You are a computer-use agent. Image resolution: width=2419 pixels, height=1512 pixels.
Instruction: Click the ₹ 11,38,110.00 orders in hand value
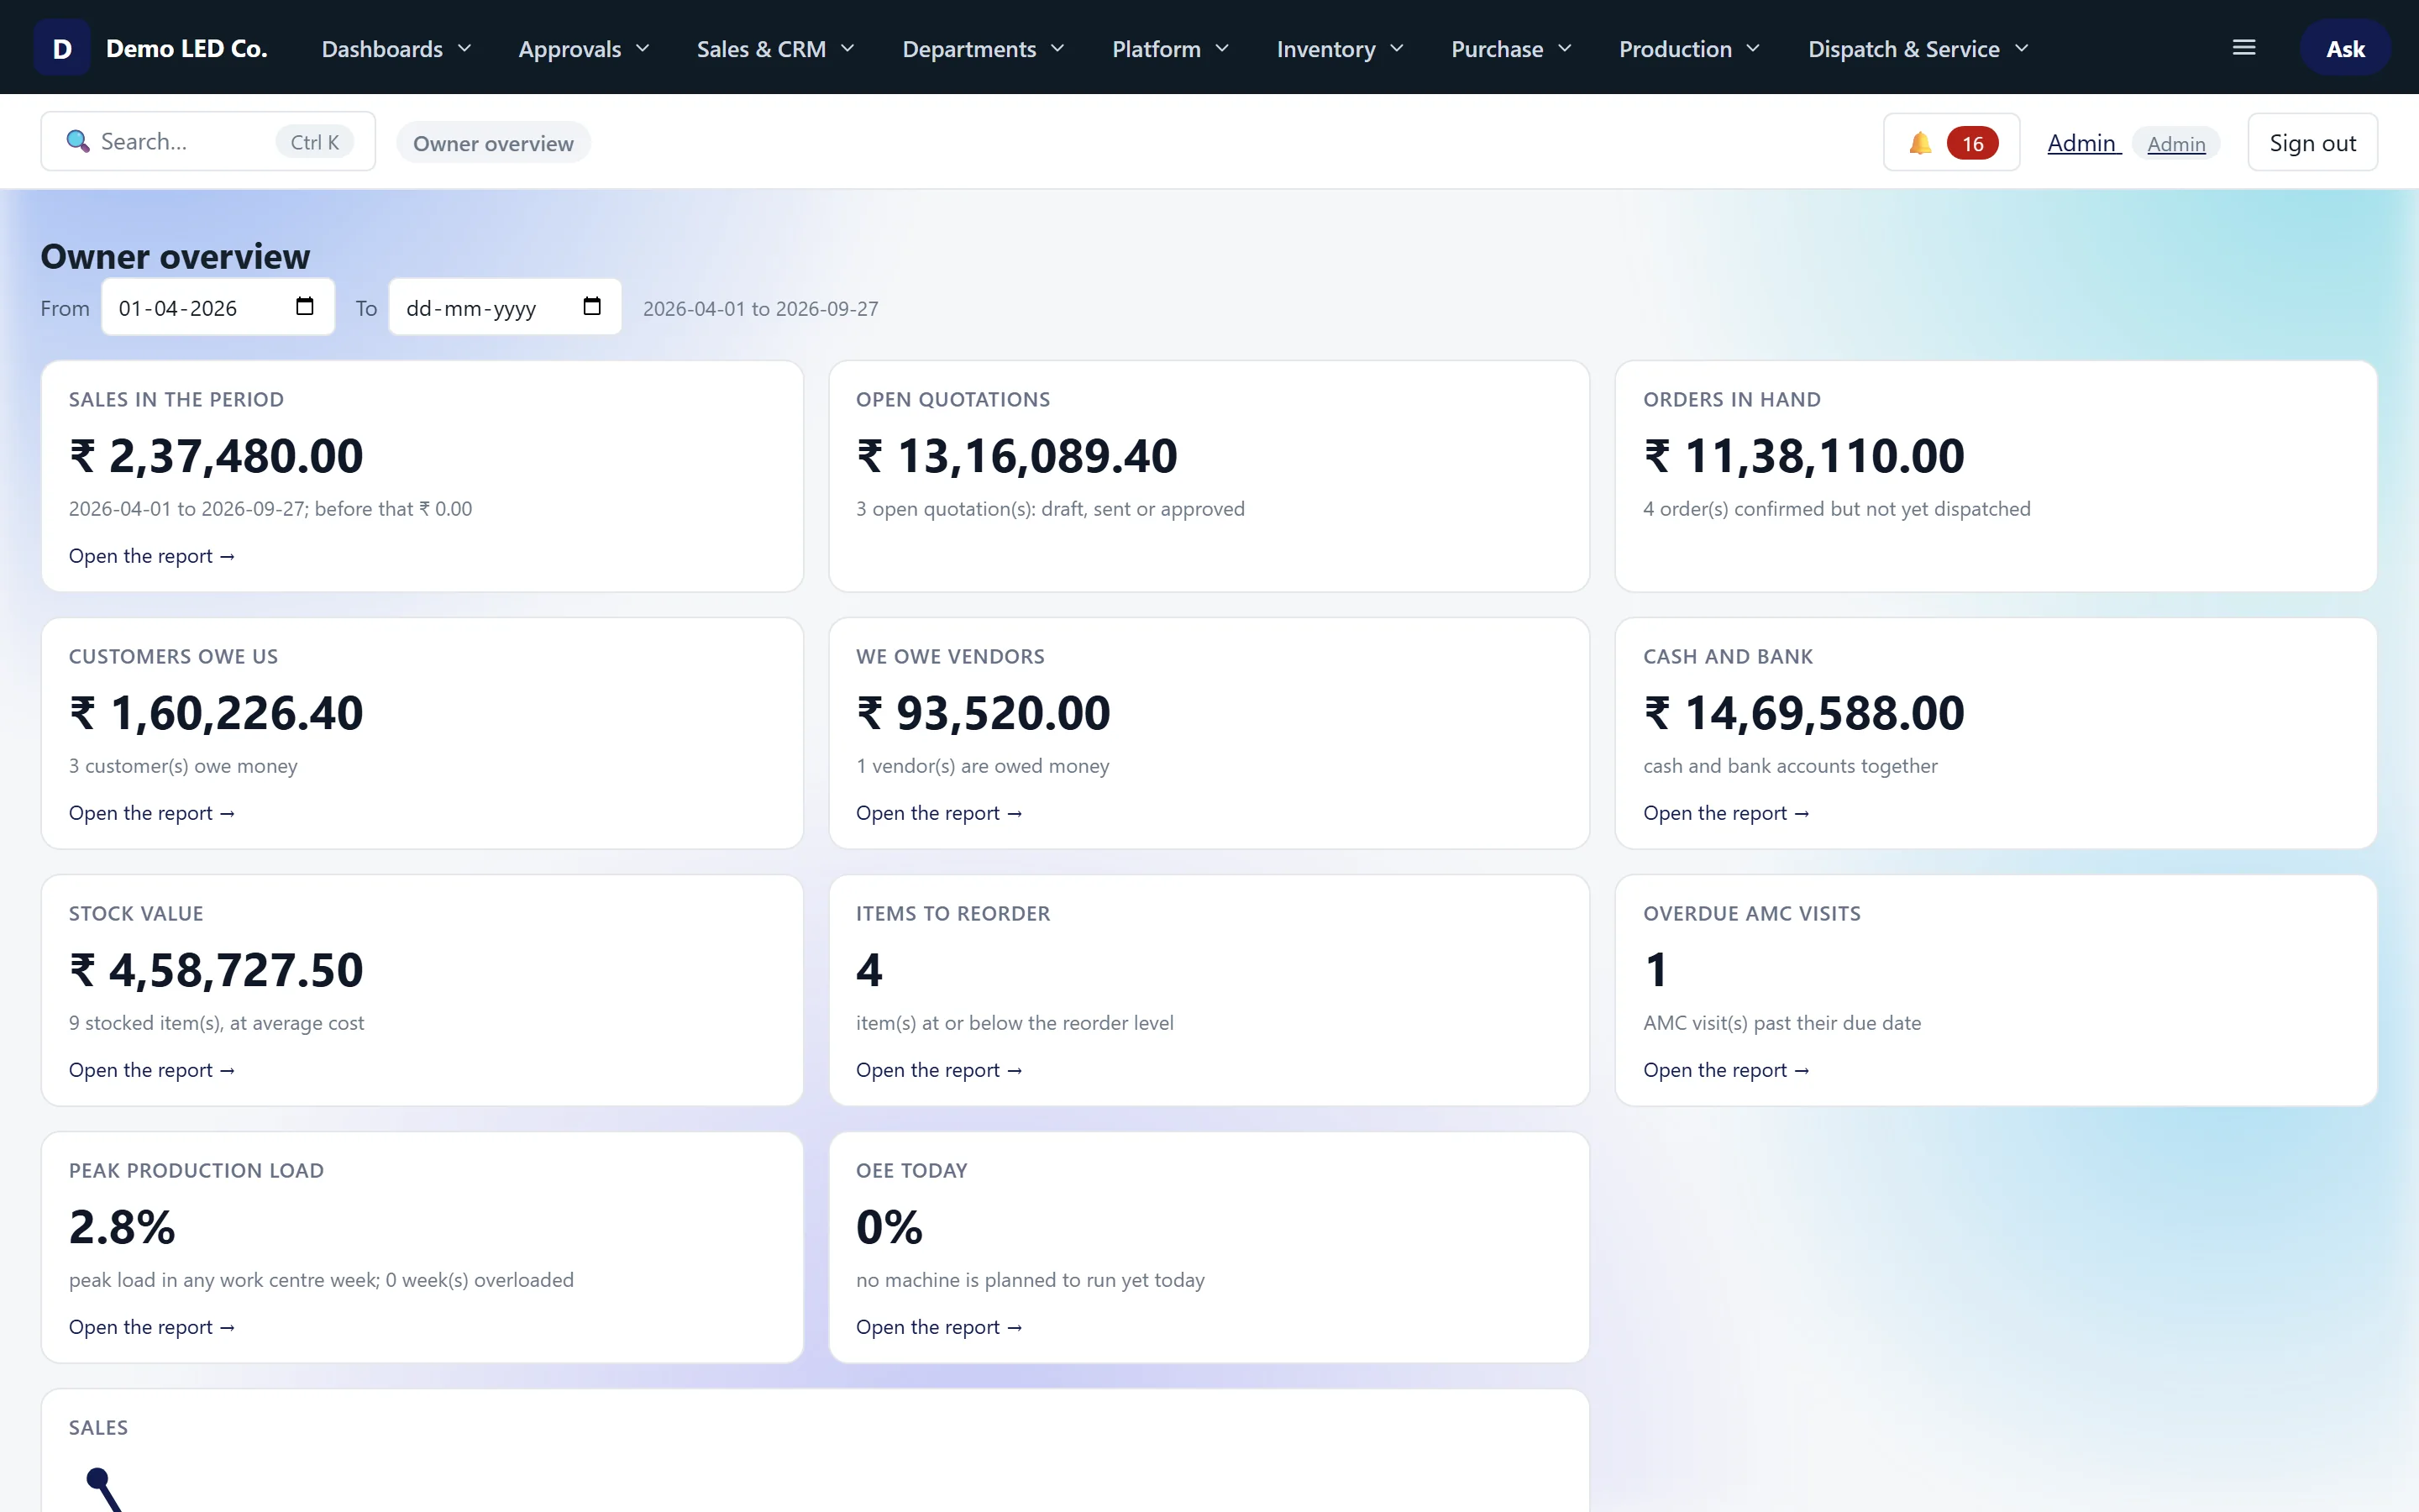[1804, 456]
